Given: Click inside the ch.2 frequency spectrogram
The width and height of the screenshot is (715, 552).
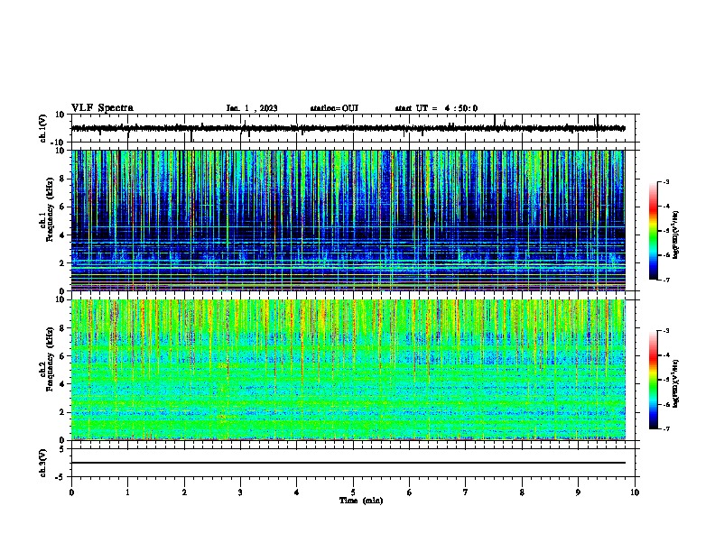Looking at the screenshot, I should [x=348, y=370].
